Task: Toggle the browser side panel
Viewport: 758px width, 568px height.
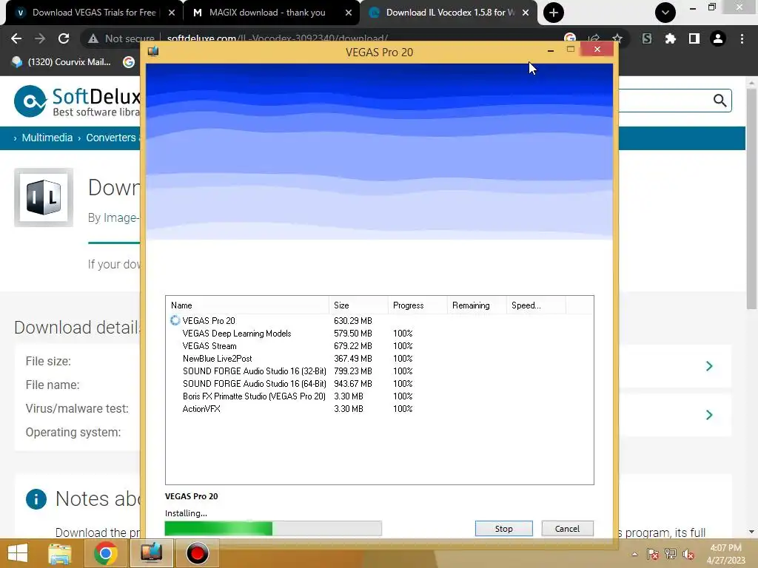Action: [x=694, y=38]
